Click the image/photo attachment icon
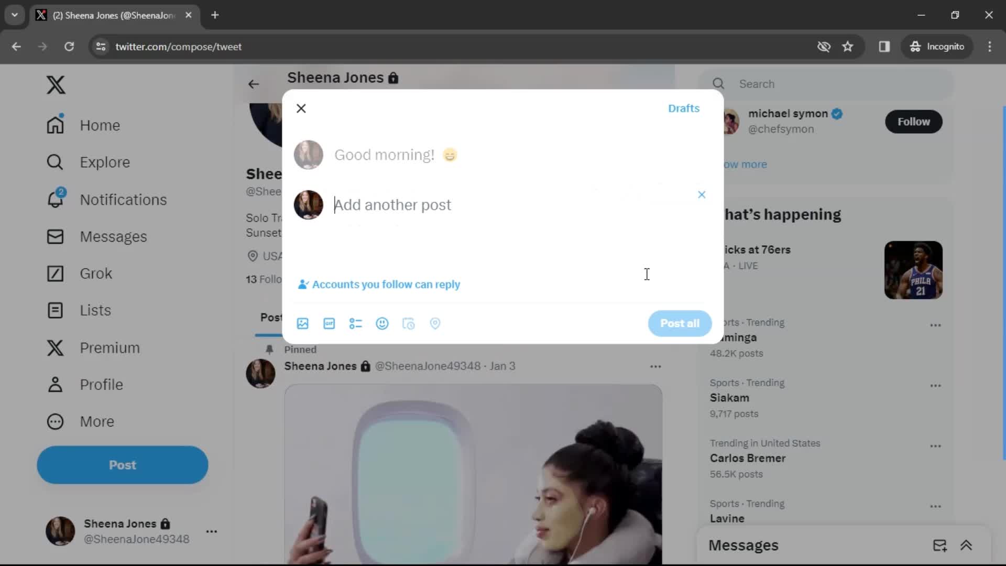 coord(303,323)
